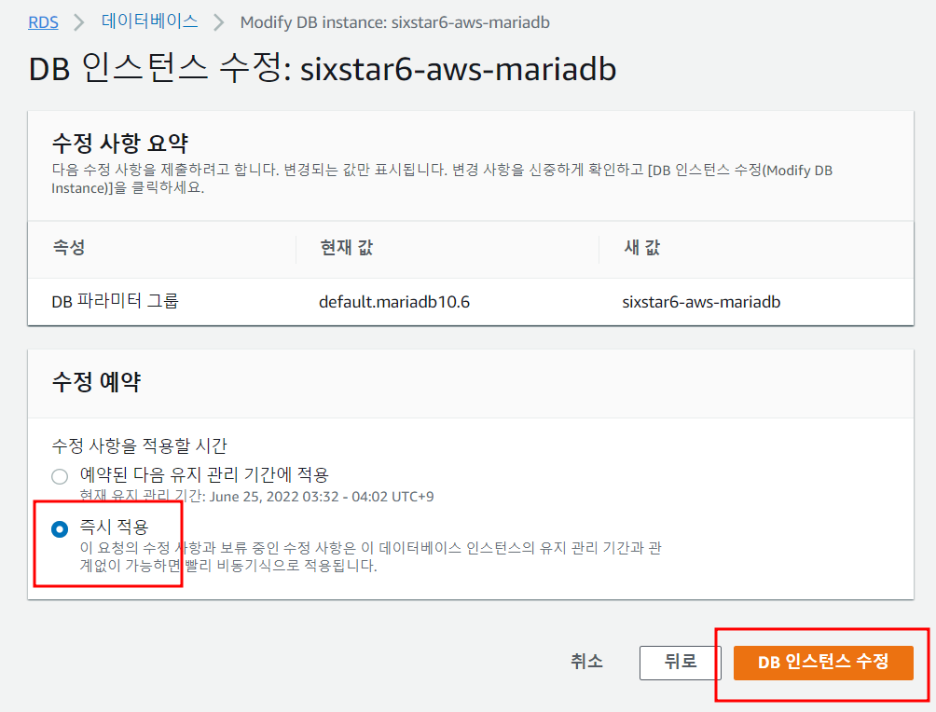Click the current value default.mariadb10.6

(x=393, y=302)
